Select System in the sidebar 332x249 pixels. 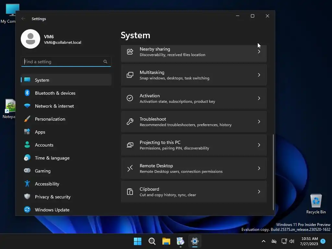pyautogui.click(x=66, y=80)
